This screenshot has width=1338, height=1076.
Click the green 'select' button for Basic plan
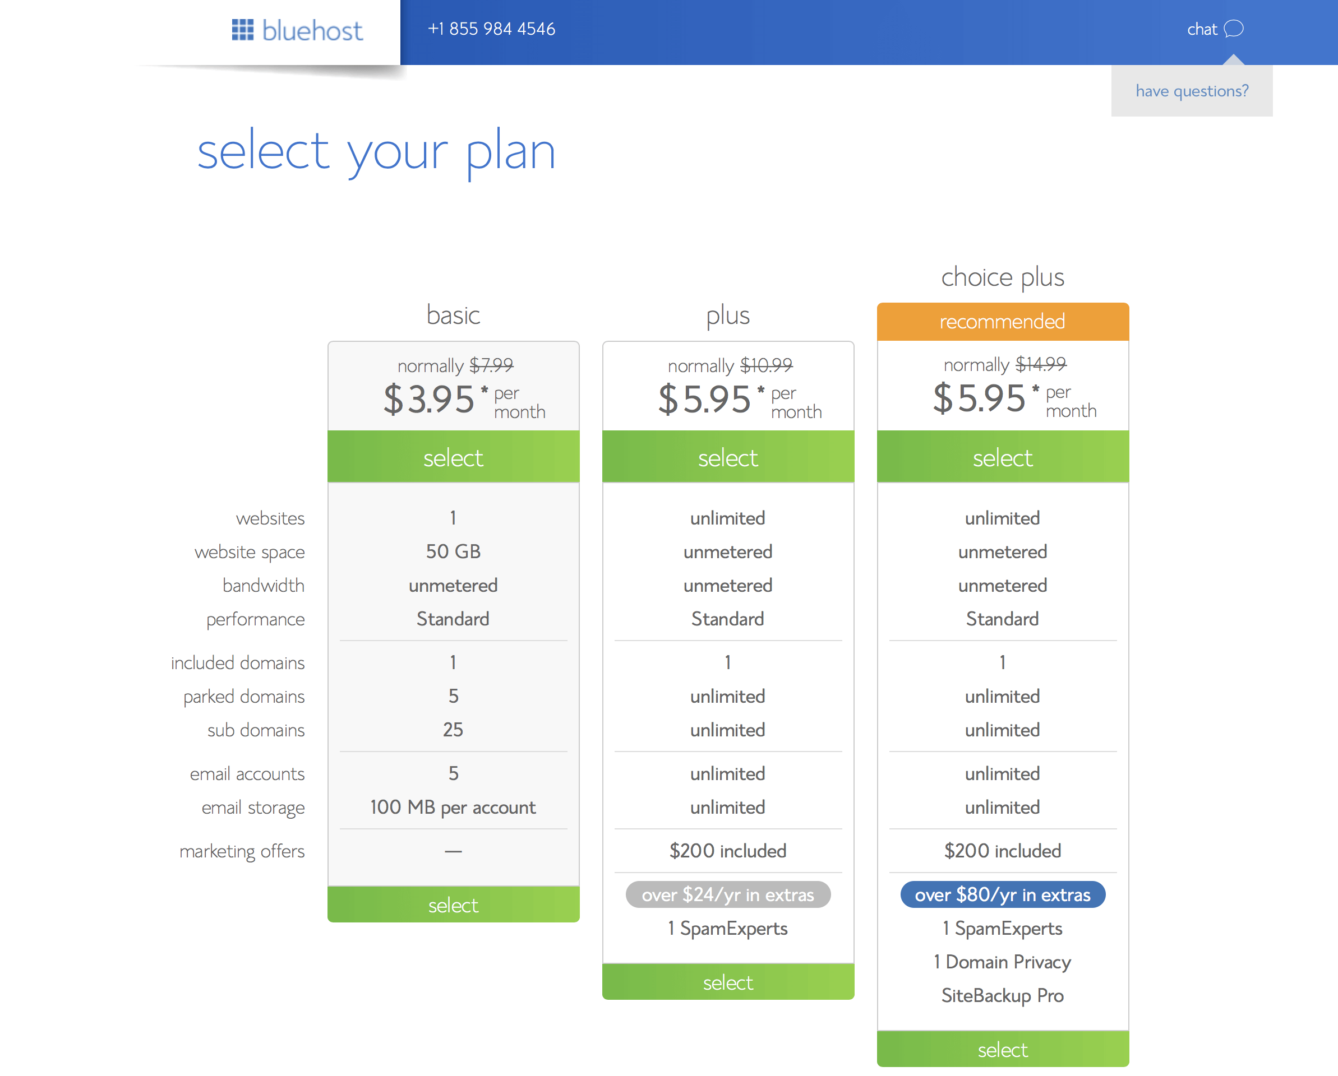click(x=453, y=458)
